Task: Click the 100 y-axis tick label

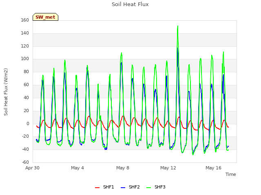Action: point(25,59)
